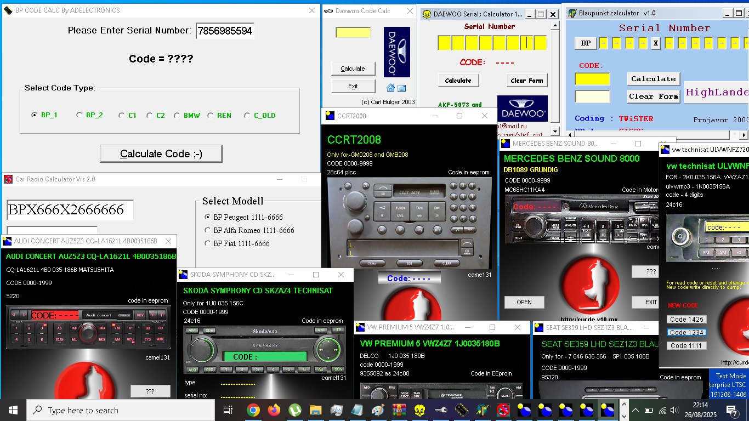Screen dimensions: 749x421
Task: Open Google Chrome from the taskbar
Action: pos(253,410)
